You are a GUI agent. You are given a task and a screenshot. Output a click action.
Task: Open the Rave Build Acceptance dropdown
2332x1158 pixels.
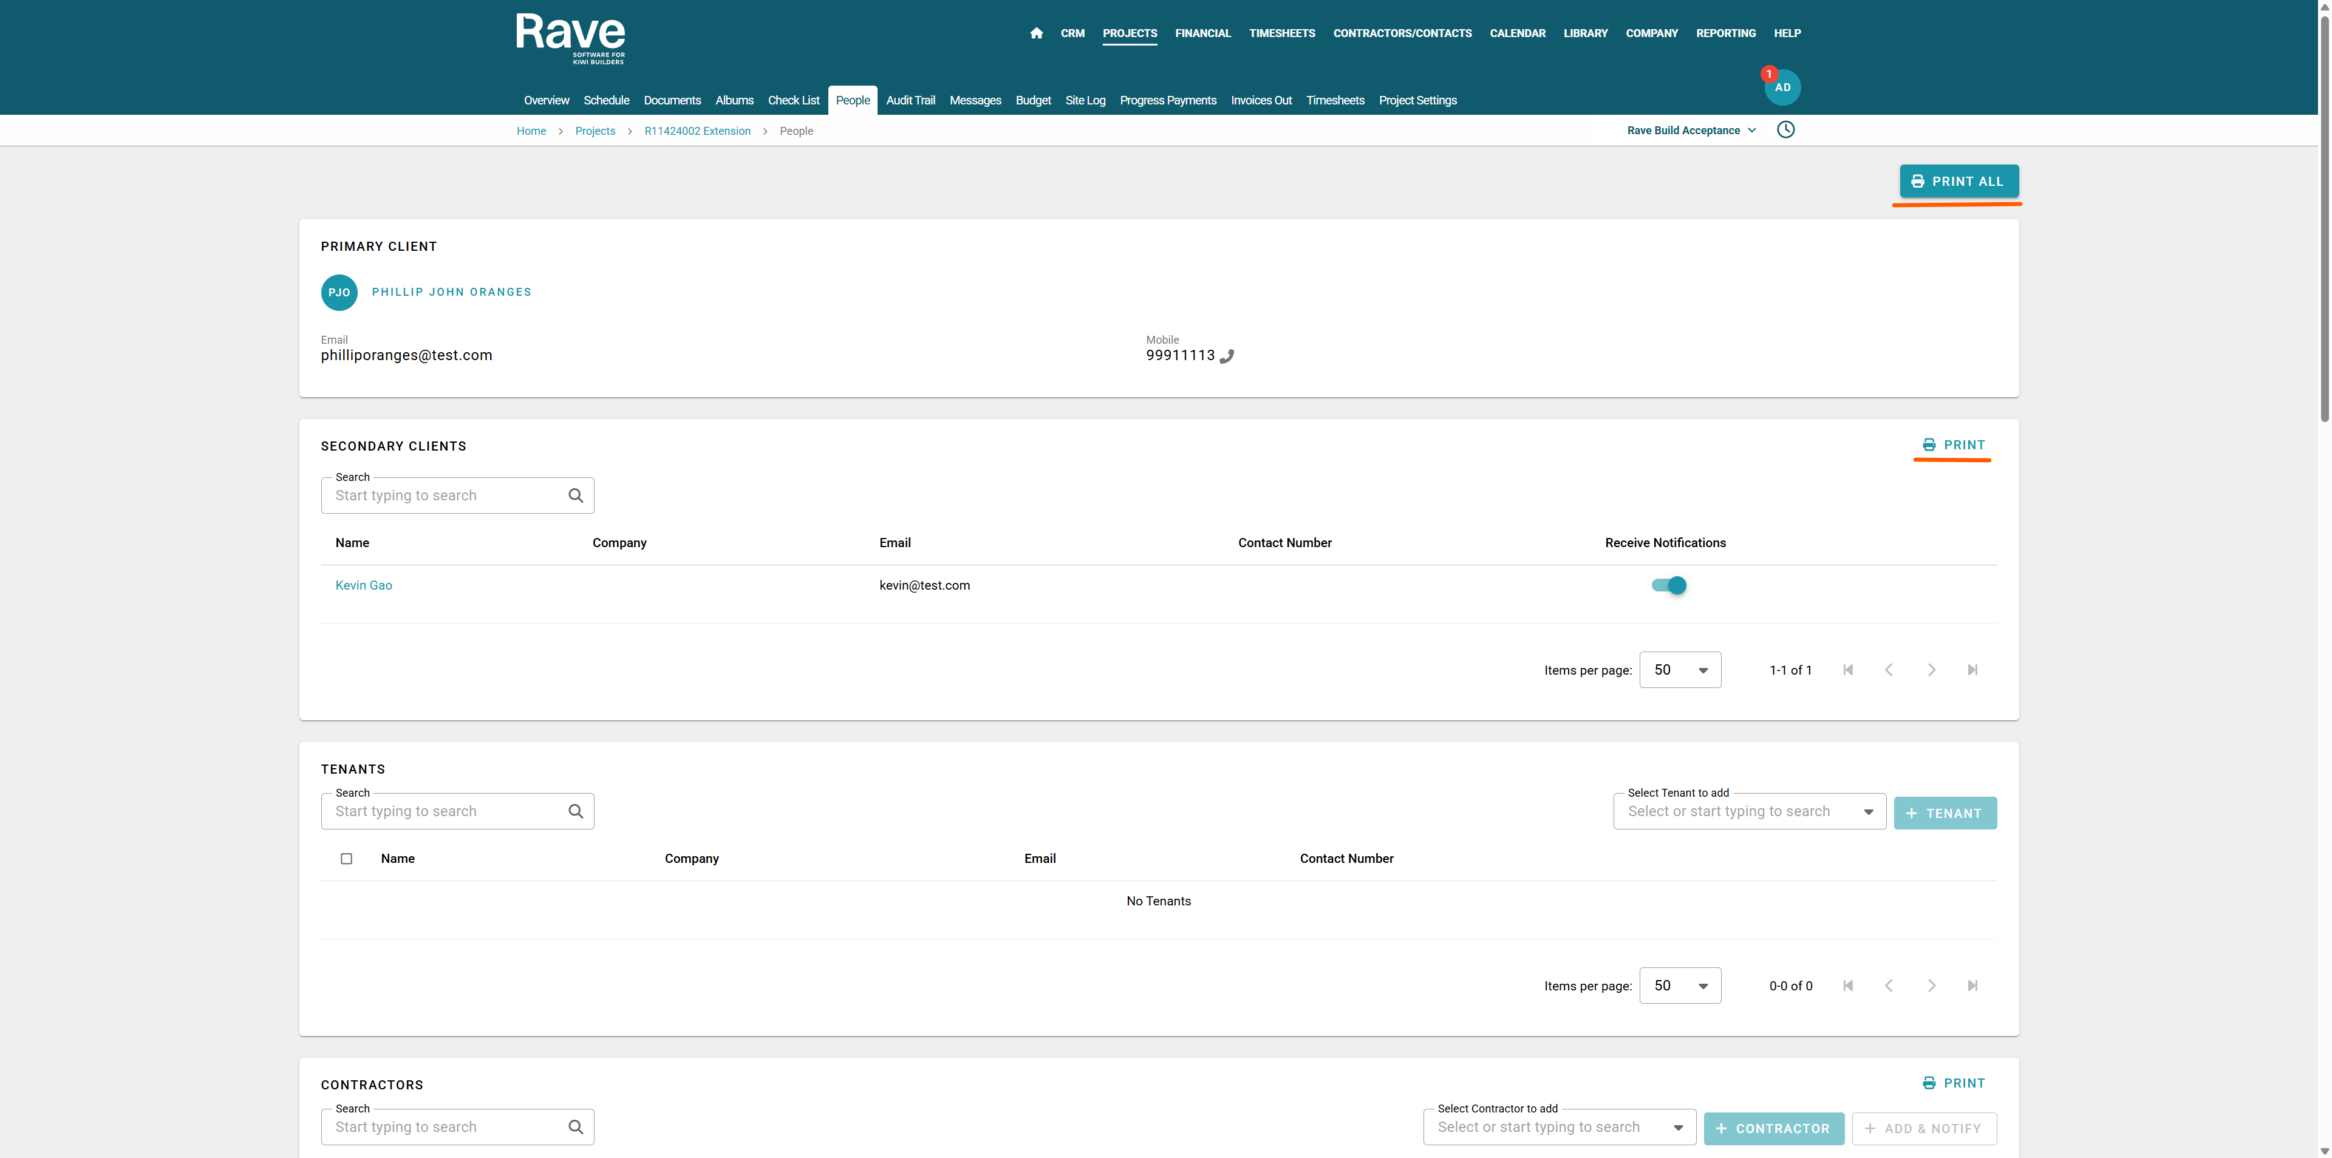click(1690, 131)
